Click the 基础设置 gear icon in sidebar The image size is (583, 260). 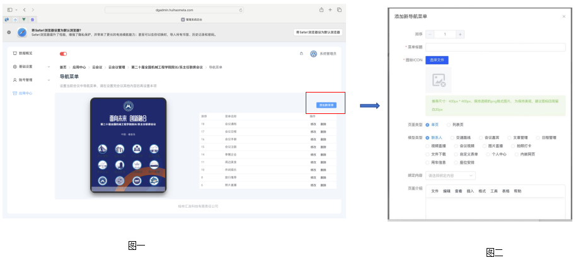coord(15,67)
